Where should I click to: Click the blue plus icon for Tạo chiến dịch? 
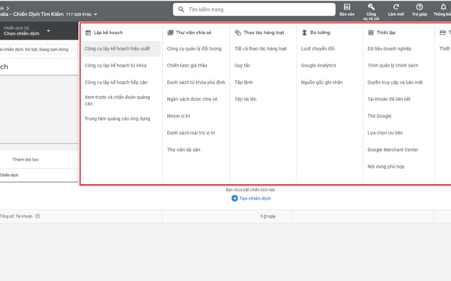[235, 198]
